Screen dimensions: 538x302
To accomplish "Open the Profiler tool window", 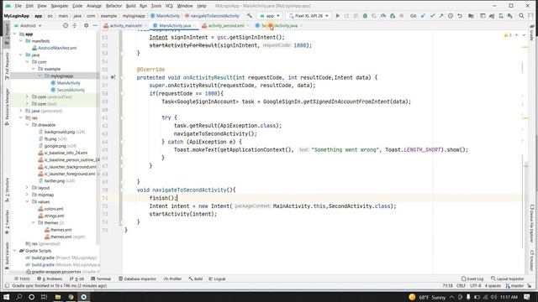I will pos(172,279).
